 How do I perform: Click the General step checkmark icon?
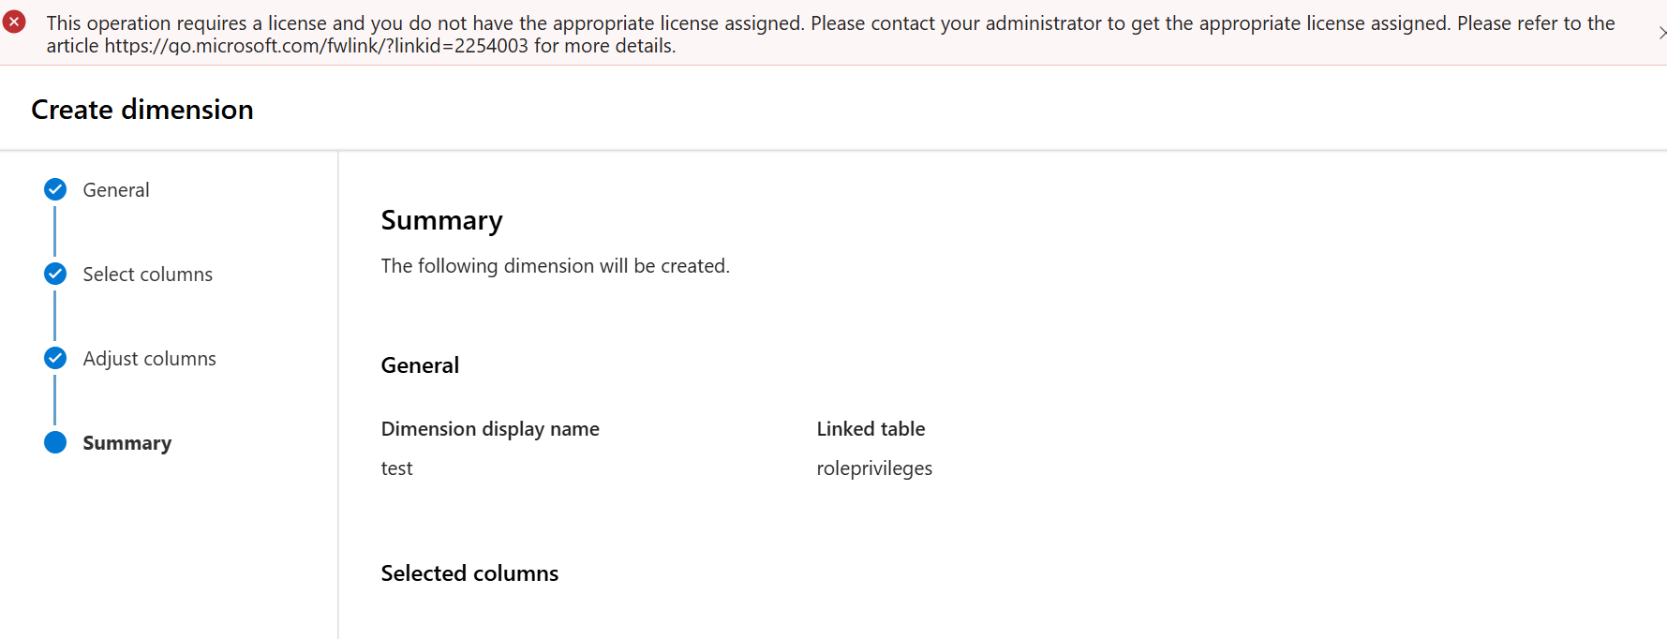pos(55,190)
